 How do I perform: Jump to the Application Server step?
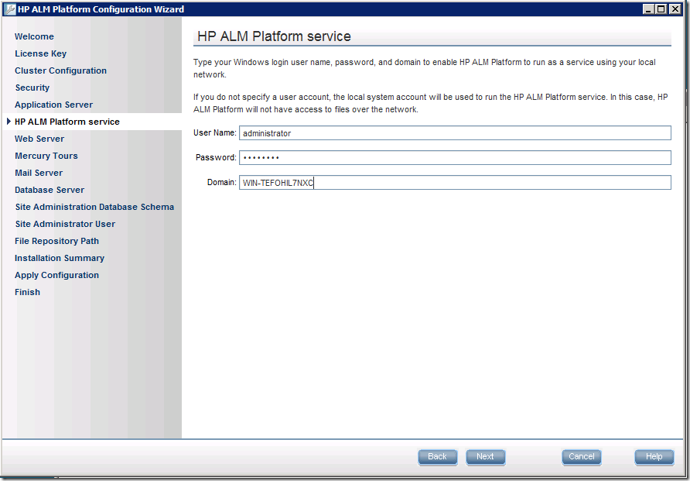tap(53, 105)
